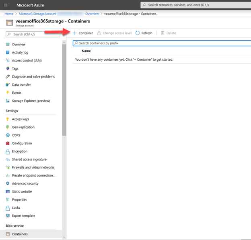Click the Delete toolbar button

click(168, 33)
